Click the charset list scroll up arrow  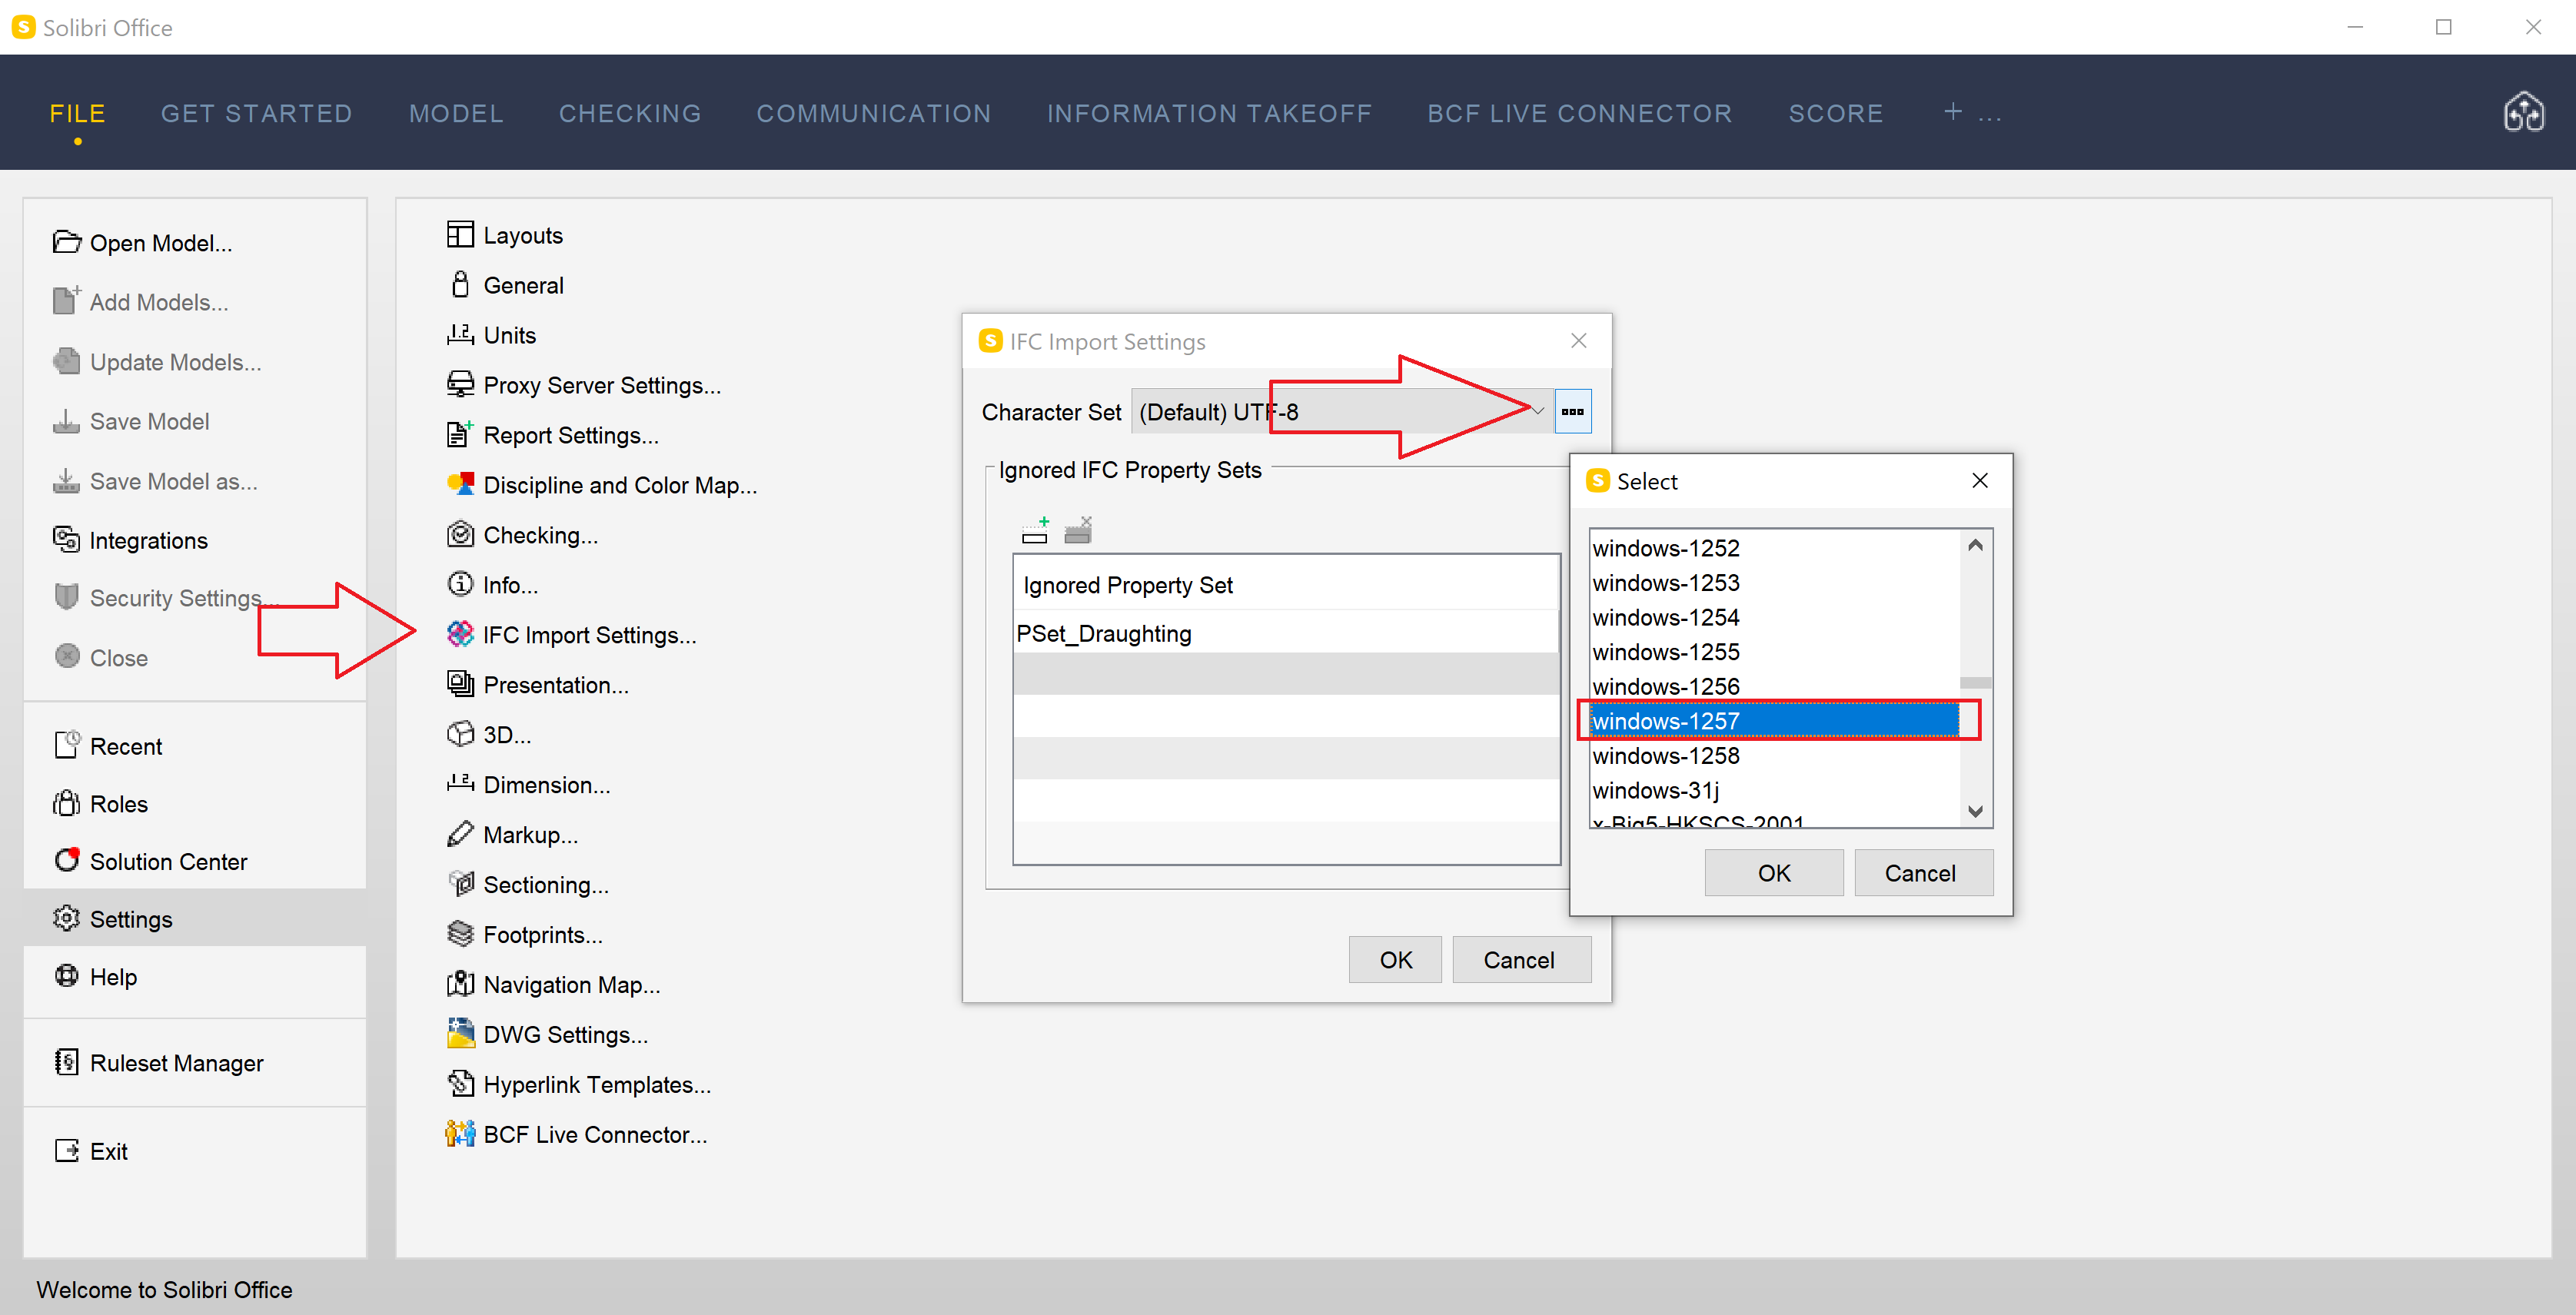[x=1975, y=545]
